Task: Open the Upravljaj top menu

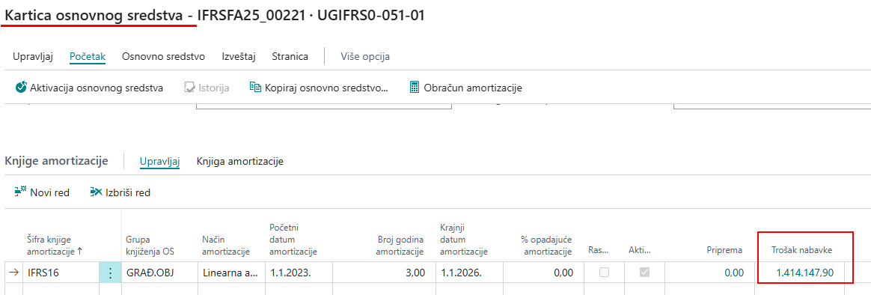Action: (x=33, y=56)
